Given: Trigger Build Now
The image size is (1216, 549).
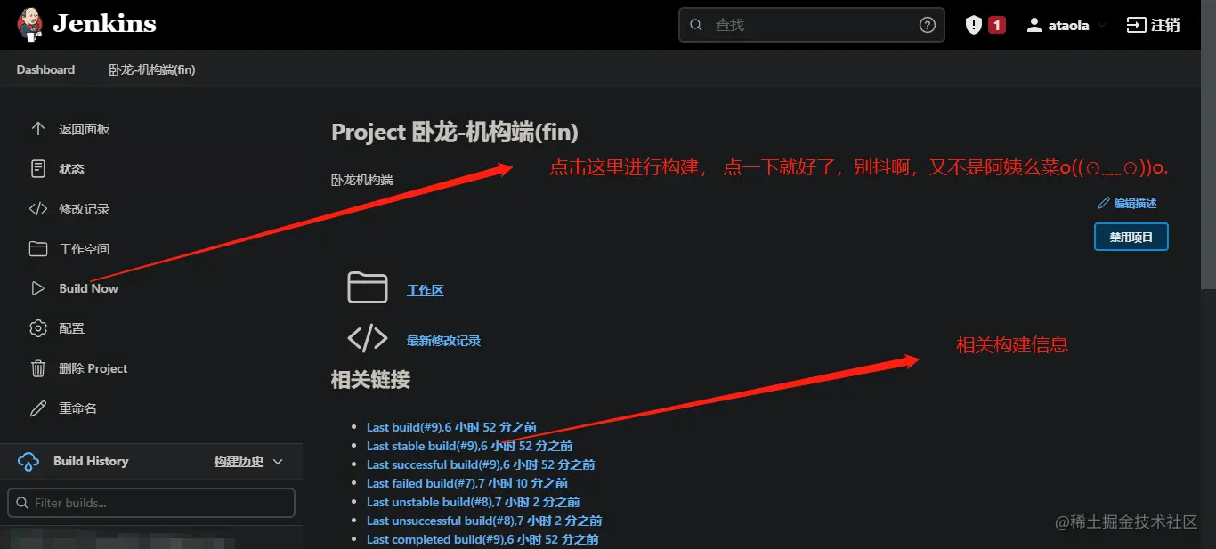Looking at the screenshot, I should pos(88,288).
